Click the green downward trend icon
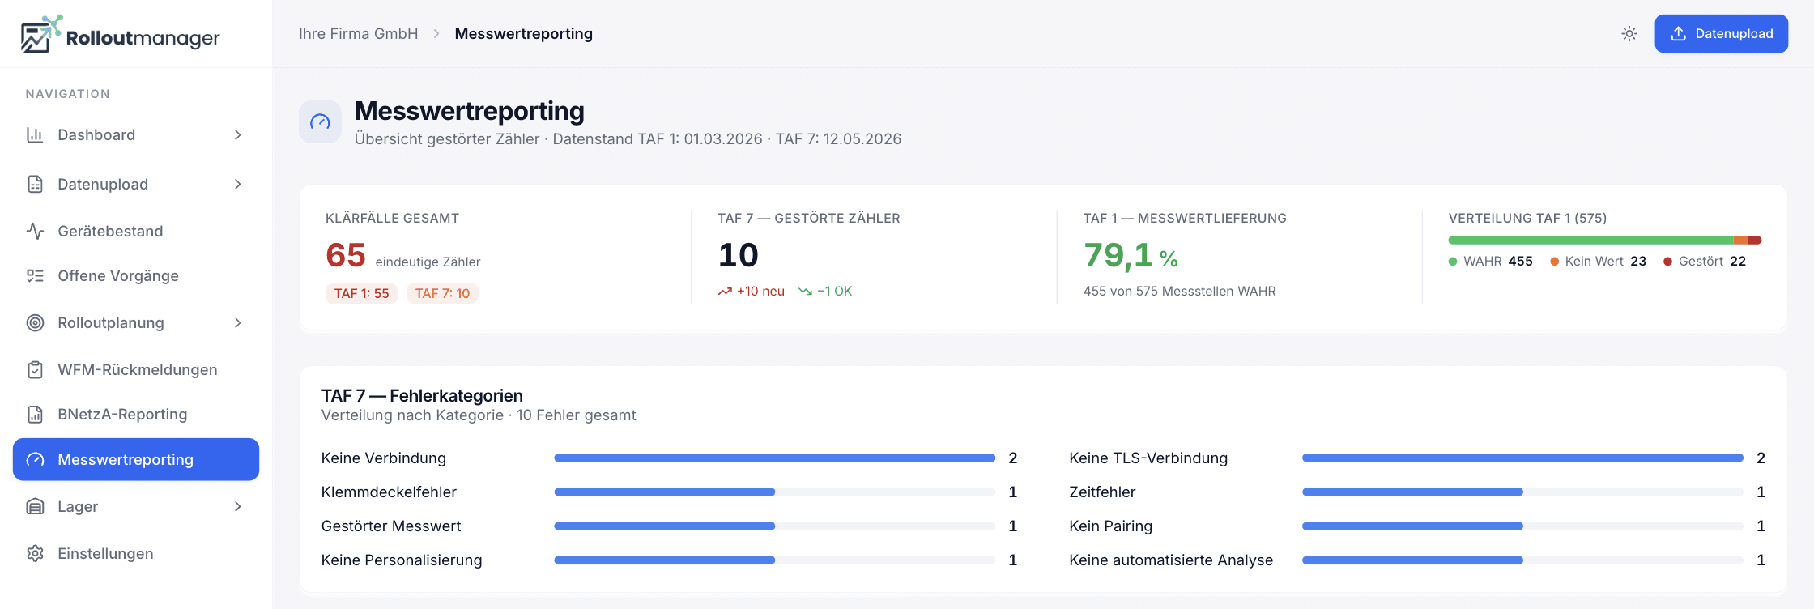 [805, 292]
